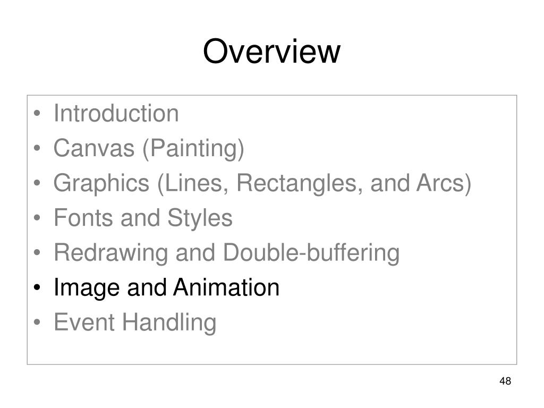The width and height of the screenshot is (544, 408).
Task: Click the bullet dot before Event Handling
Action: (x=37, y=322)
